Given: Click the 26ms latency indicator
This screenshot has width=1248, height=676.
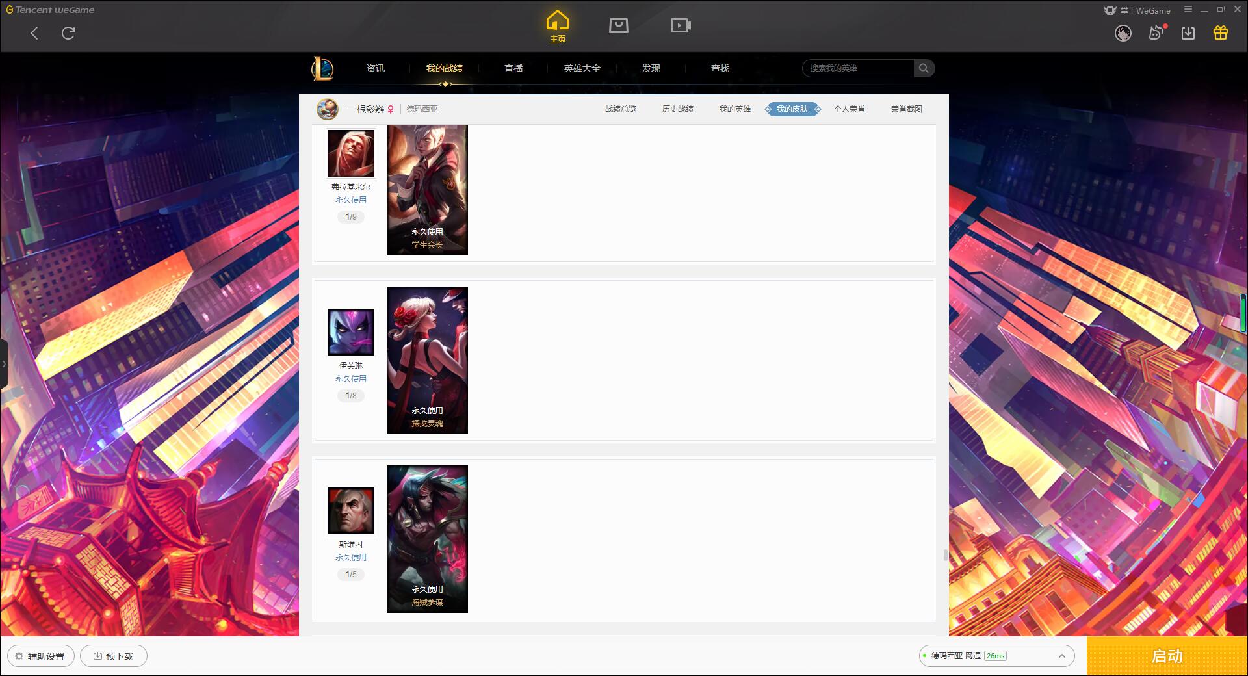Looking at the screenshot, I should 995,656.
